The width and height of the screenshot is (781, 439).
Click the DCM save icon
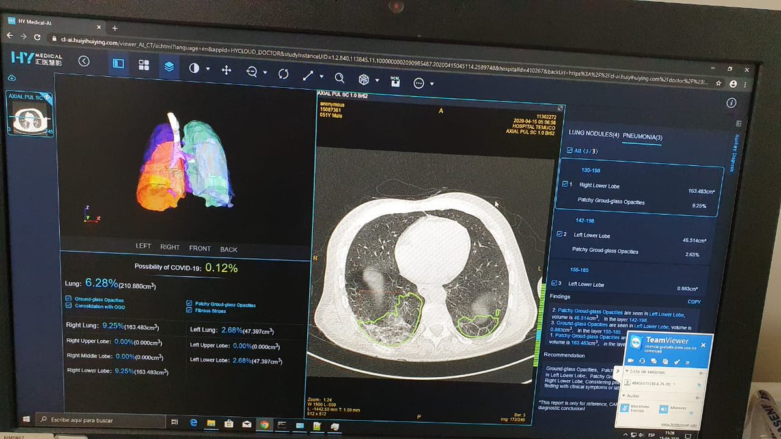tap(394, 81)
